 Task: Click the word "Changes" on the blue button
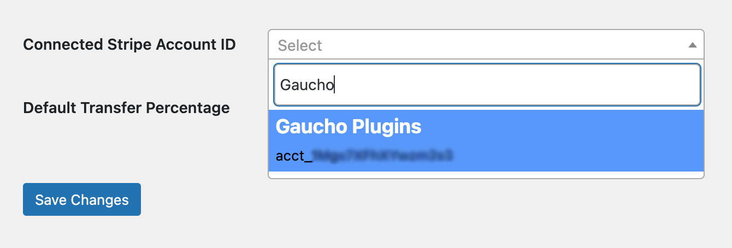coord(102,199)
